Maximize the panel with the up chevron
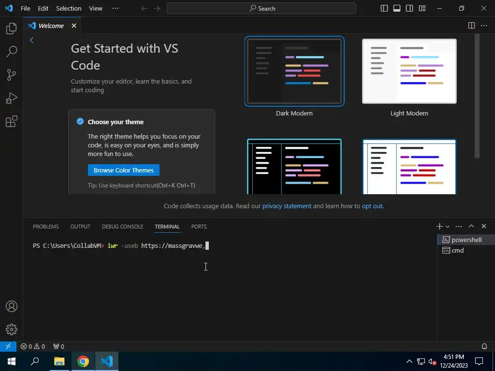495x371 pixels. click(471, 226)
